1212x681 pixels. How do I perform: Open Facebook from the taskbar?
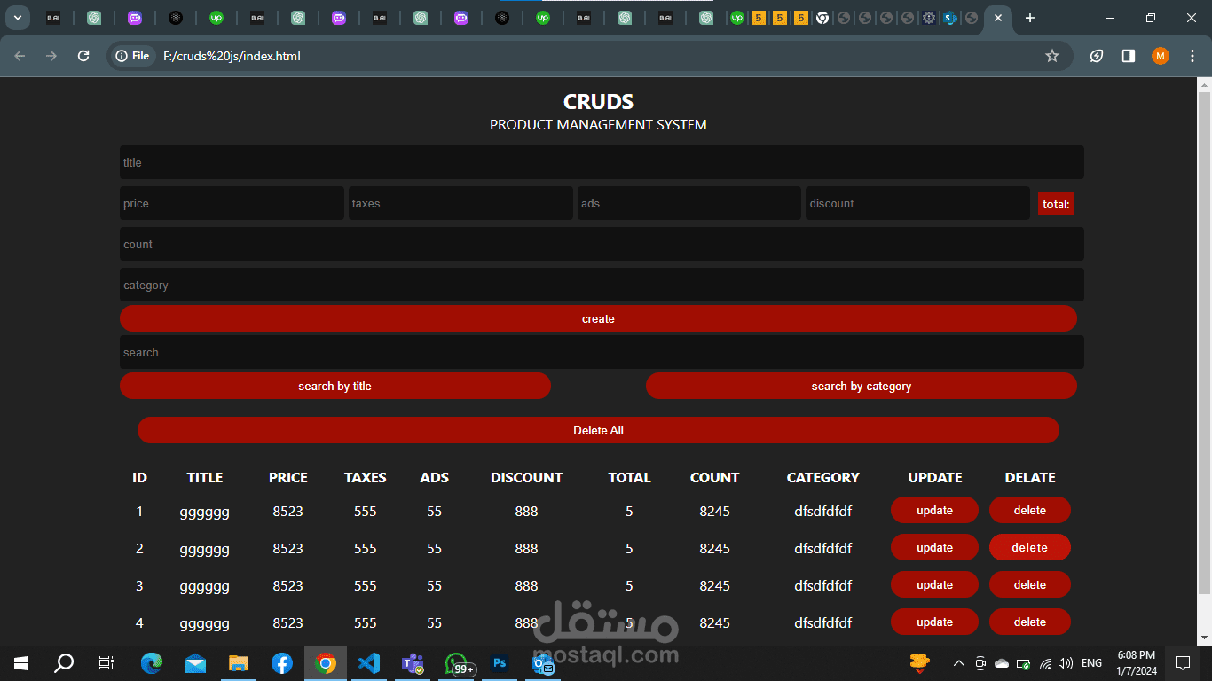pos(282,662)
